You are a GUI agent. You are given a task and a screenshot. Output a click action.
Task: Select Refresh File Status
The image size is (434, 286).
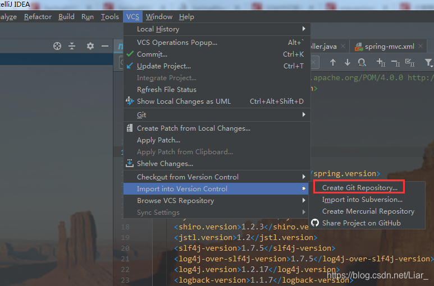(x=217, y=90)
